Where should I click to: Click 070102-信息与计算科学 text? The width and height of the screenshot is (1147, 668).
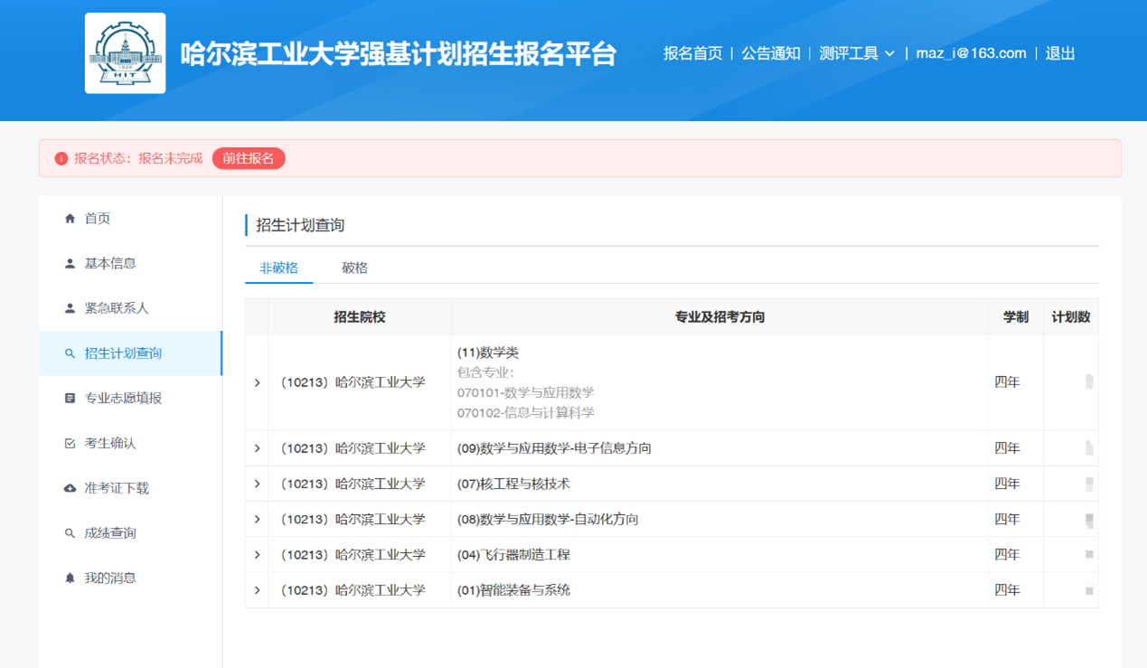(x=526, y=412)
